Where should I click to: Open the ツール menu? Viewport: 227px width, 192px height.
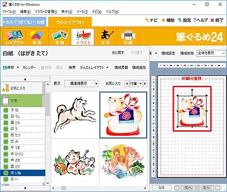click(82, 12)
